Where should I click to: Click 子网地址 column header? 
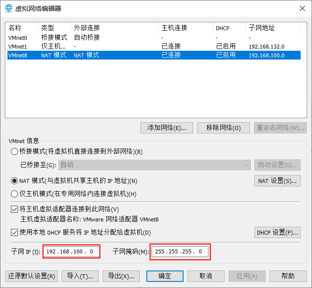point(273,28)
